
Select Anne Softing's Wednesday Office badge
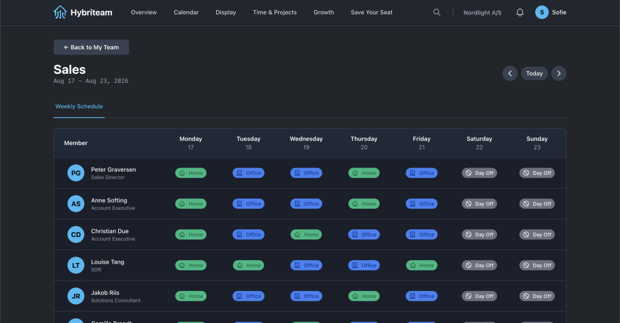[x=306, y=204]
